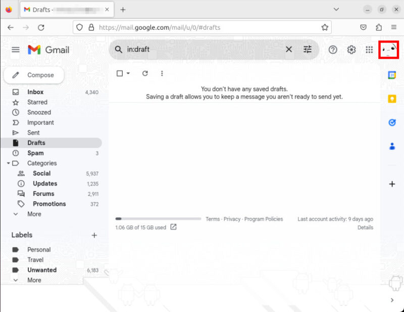Open the Spam folder
This screenshot has width=404, height=312.
click(x=35, y=153)
